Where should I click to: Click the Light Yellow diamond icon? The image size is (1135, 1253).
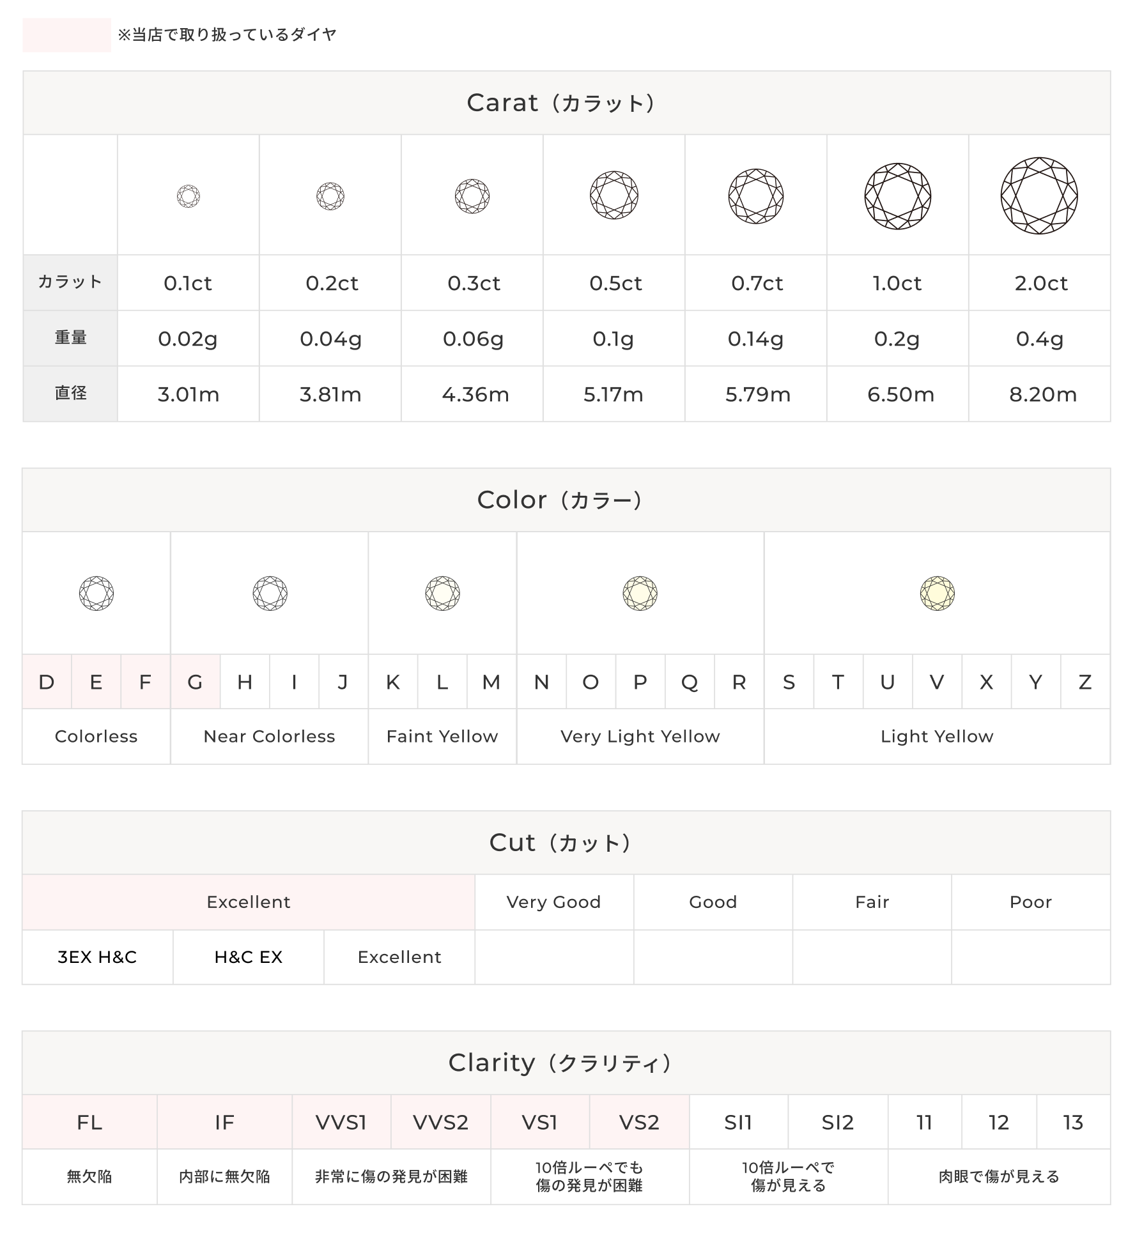[937, 594]
